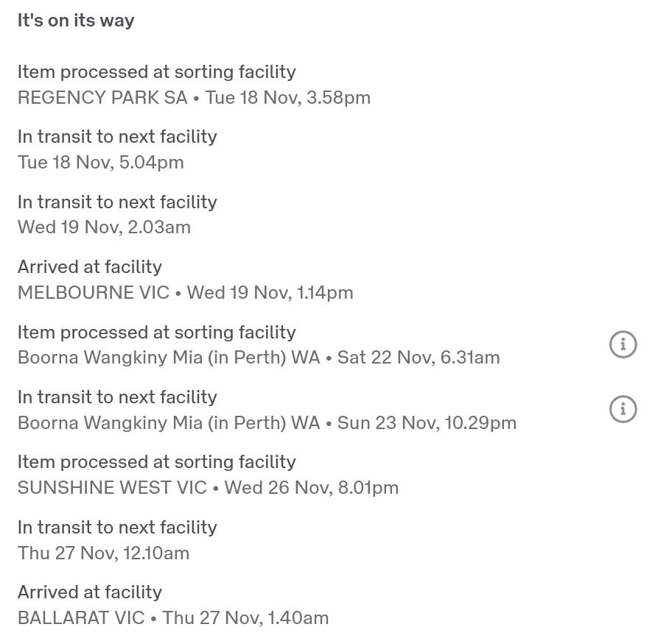Click the first 'Item processed at sorting facility' label
The height and width of the screenshot is (641, 655).
(x=156, y=71)
